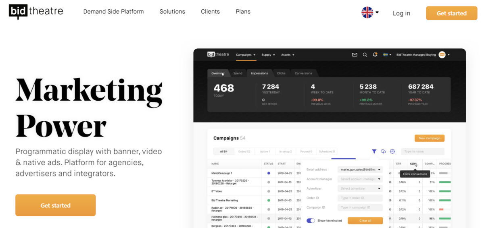This screenshot has width=484, height=228.
Task: Select the Paused 0 filter tab
Action: pyautogui.click(x=306, y=151)
